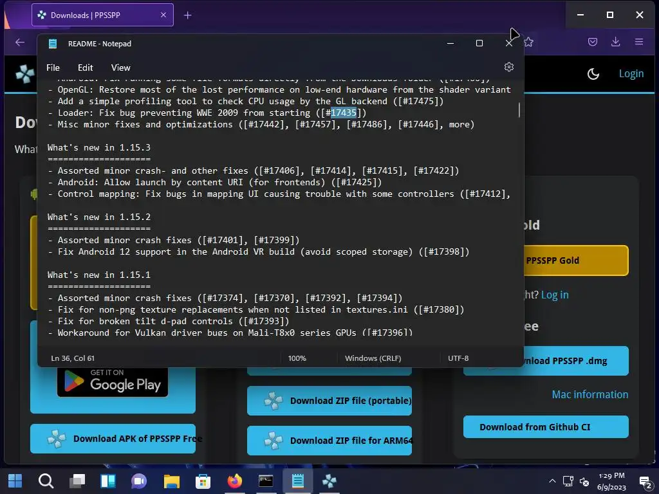Click the Login link in the website header
Screen dimensions: 659x494
631,74
